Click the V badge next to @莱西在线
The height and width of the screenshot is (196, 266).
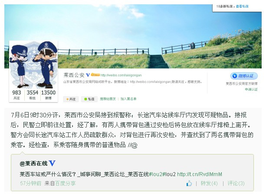click(x=52, y=164)
